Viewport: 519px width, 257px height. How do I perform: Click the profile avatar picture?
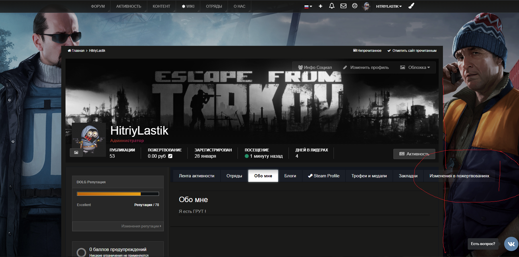[89, 139]
